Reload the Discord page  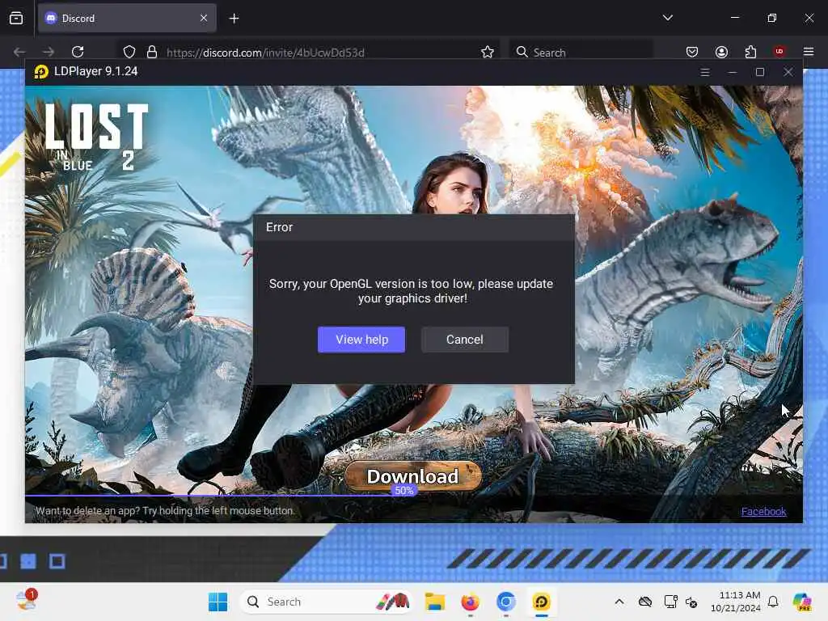[x=78, y=52]
